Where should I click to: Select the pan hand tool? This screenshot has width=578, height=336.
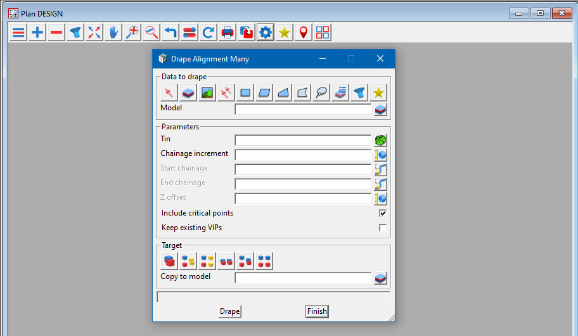coord(113,32)
